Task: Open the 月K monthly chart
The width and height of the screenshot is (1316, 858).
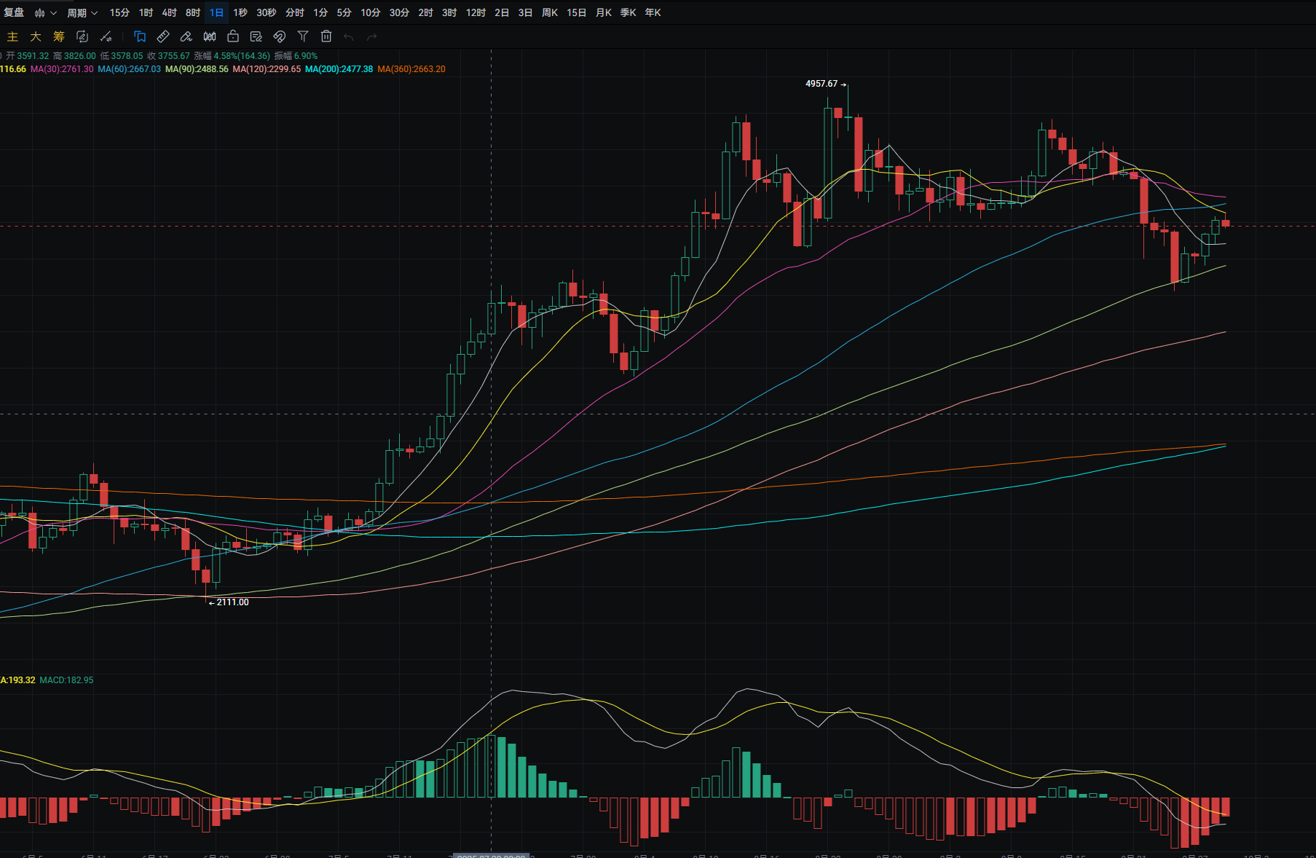Action: coord(603,12)
